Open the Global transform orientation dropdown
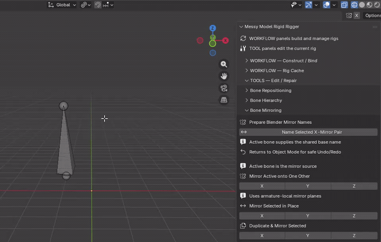This screenshot has height=242, width=381. tap(62, 5)
